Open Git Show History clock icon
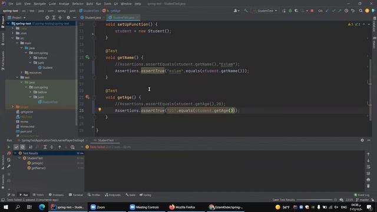Image resolution: width=377 pixels, height=212 pixels. 346,11
